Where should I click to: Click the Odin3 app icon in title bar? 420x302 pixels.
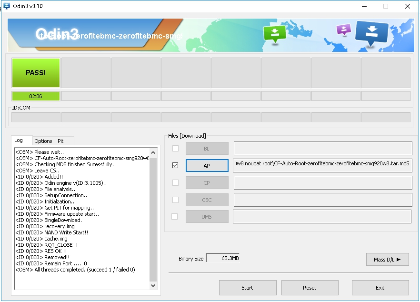pos(6,6)
